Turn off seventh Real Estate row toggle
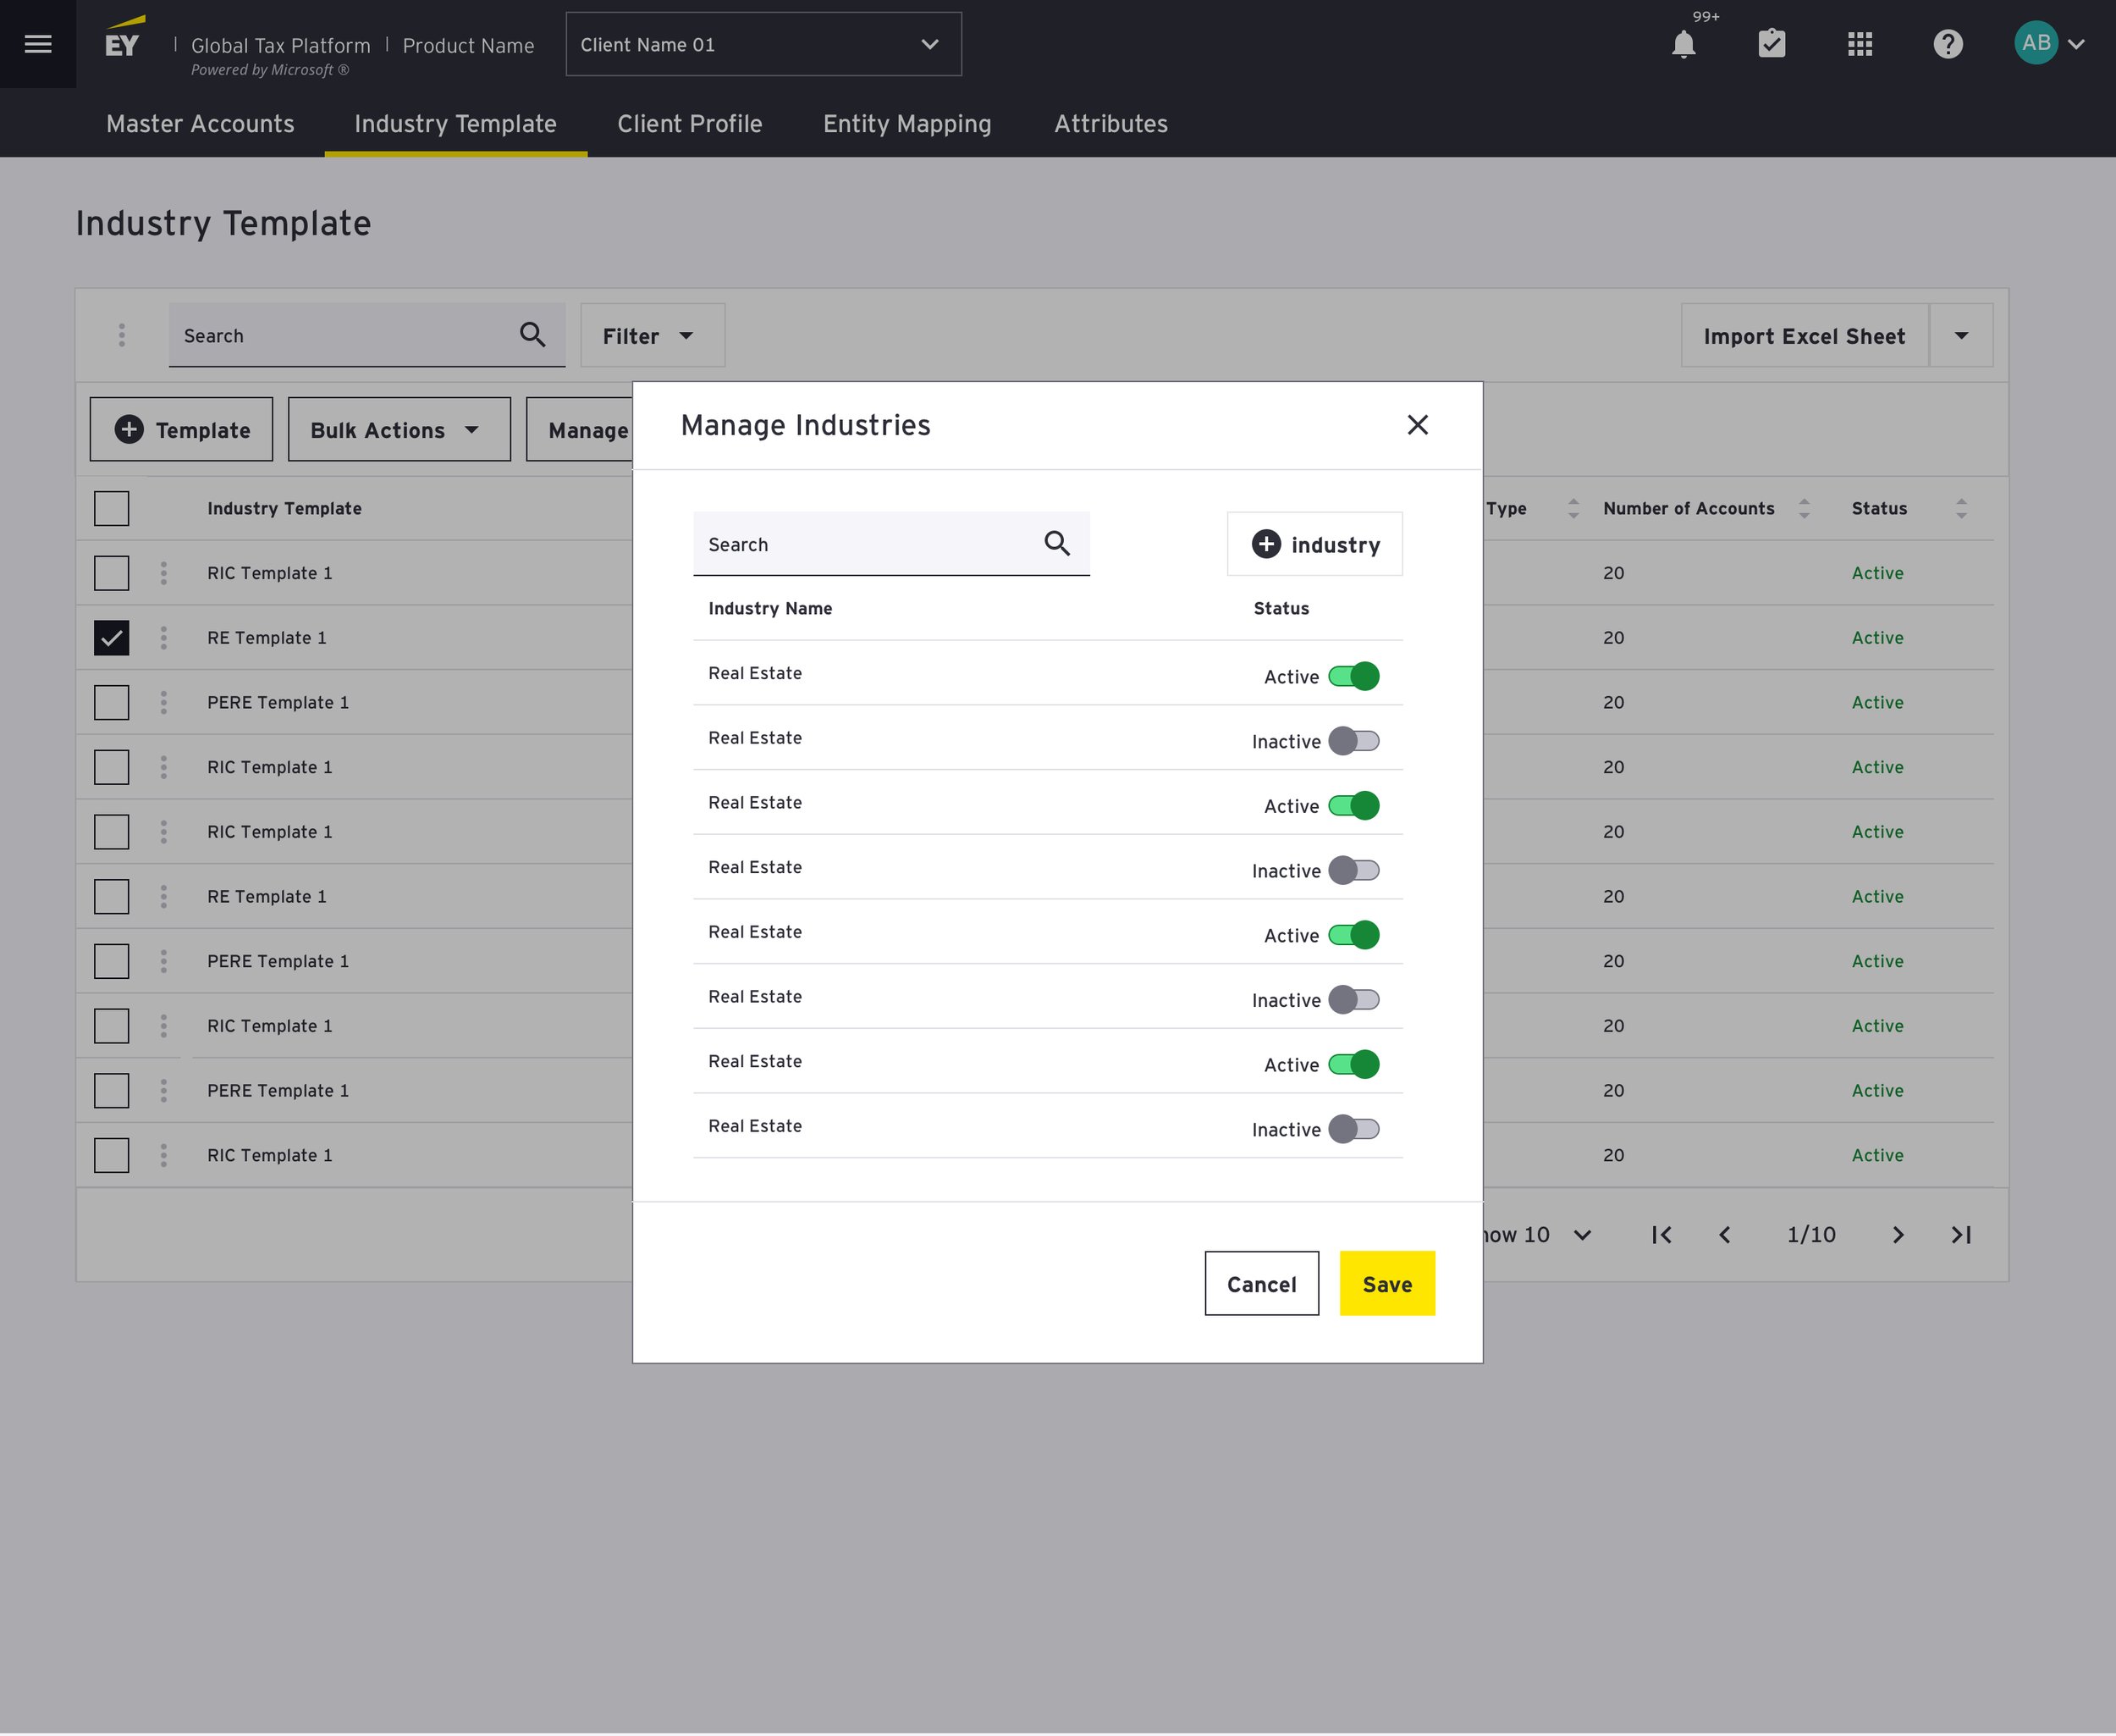Screen dimensions: 2116x1736 click(x=1353, y=1064)
